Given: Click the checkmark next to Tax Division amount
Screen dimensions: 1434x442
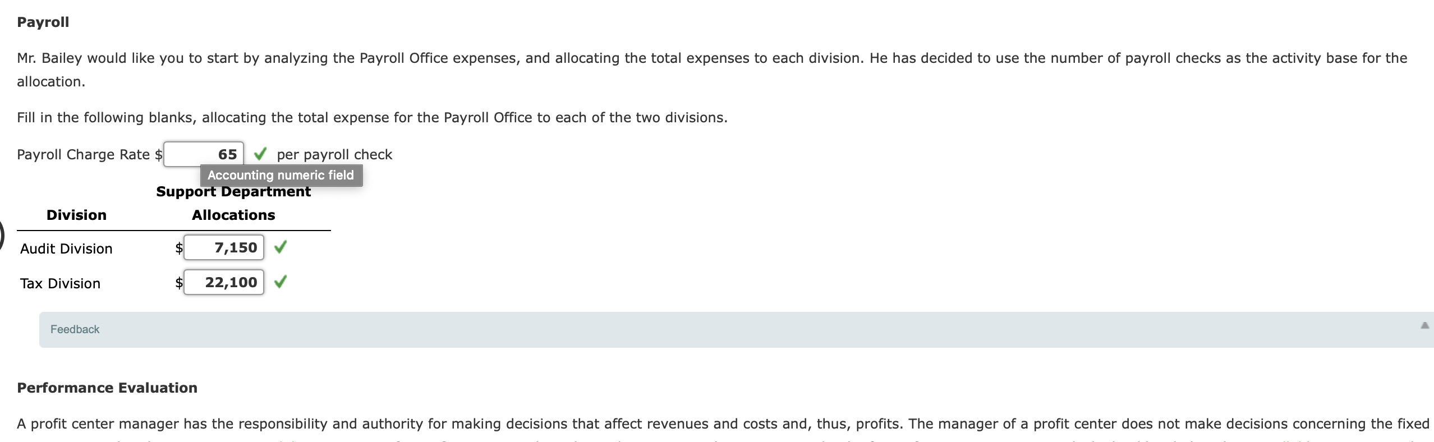Looking at the screenshot, I should pyautogui.click(x=280, y=282).
